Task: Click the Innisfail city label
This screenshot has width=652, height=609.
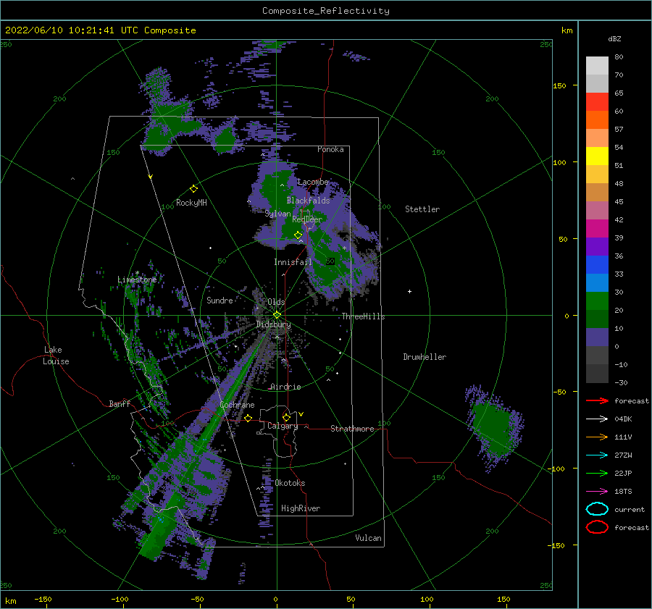Action: point(293,262)
